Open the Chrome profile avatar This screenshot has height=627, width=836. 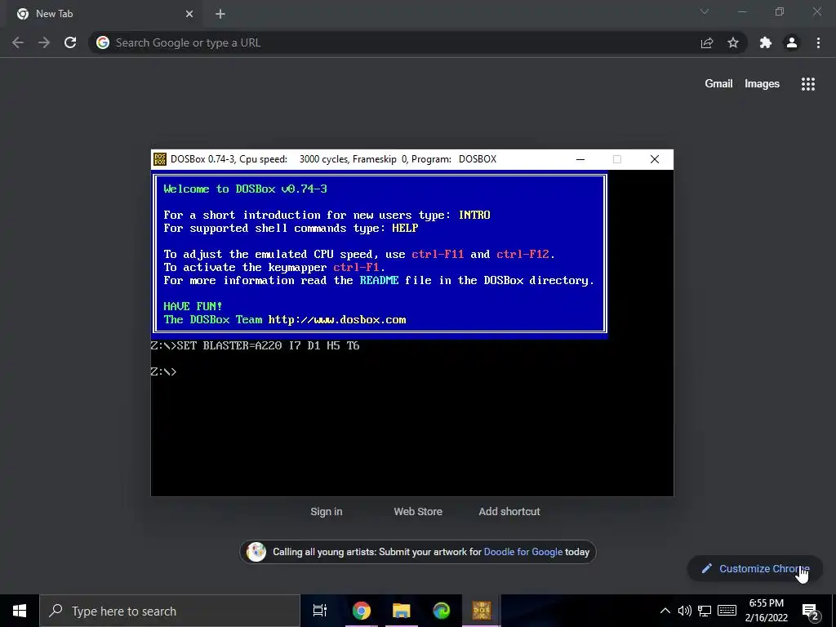[792, 42]
